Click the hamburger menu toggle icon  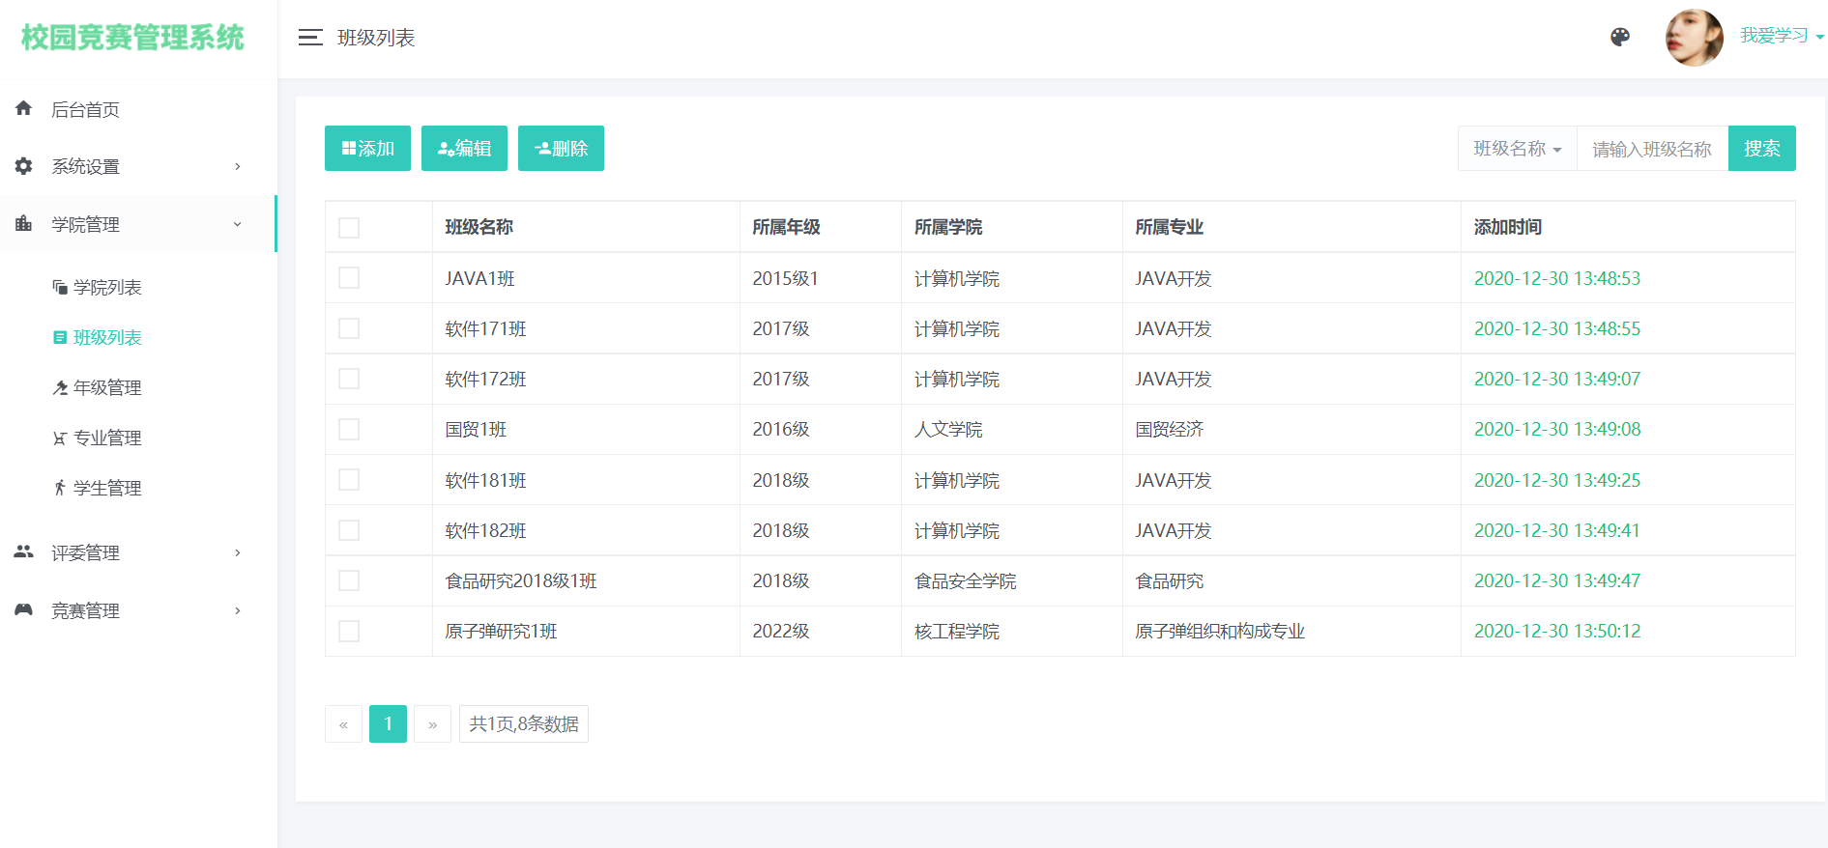pos(310,38)
